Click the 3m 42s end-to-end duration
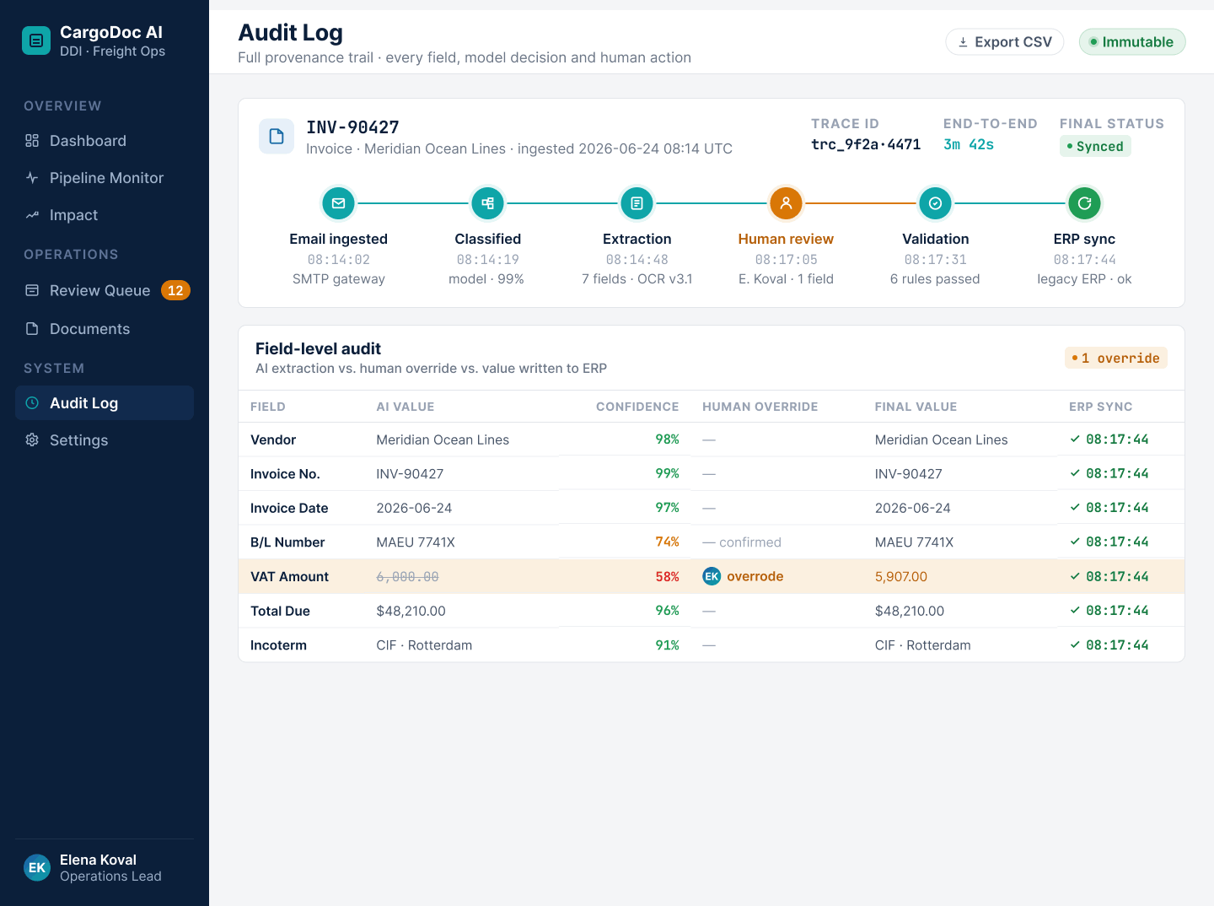 point(969,144)
